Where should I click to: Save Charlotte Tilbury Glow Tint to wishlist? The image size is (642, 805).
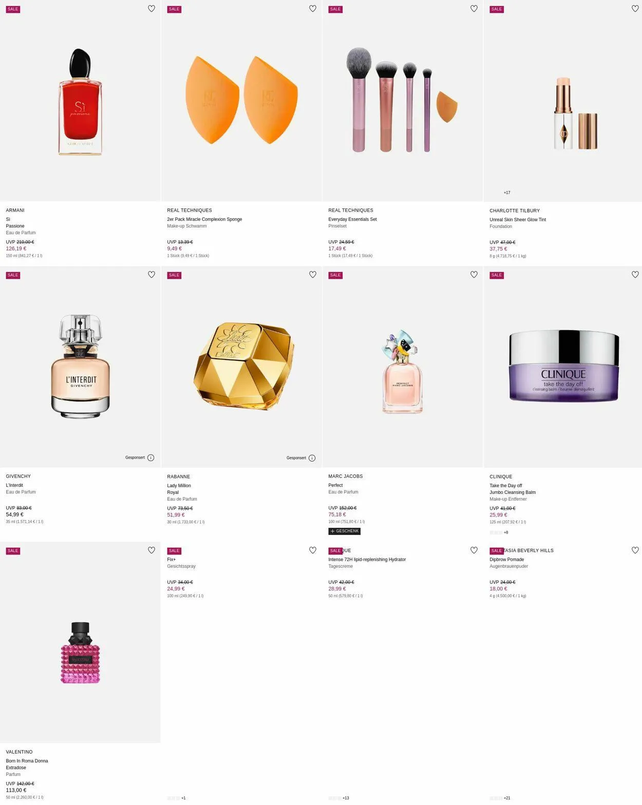coord(635,9)
